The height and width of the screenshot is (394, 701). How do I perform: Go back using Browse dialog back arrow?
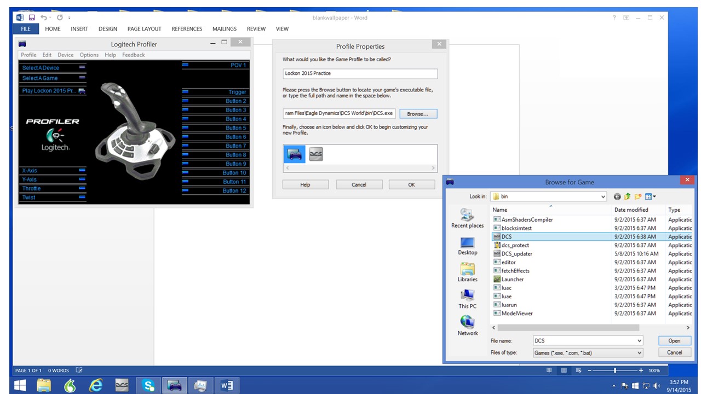(618, 196)
